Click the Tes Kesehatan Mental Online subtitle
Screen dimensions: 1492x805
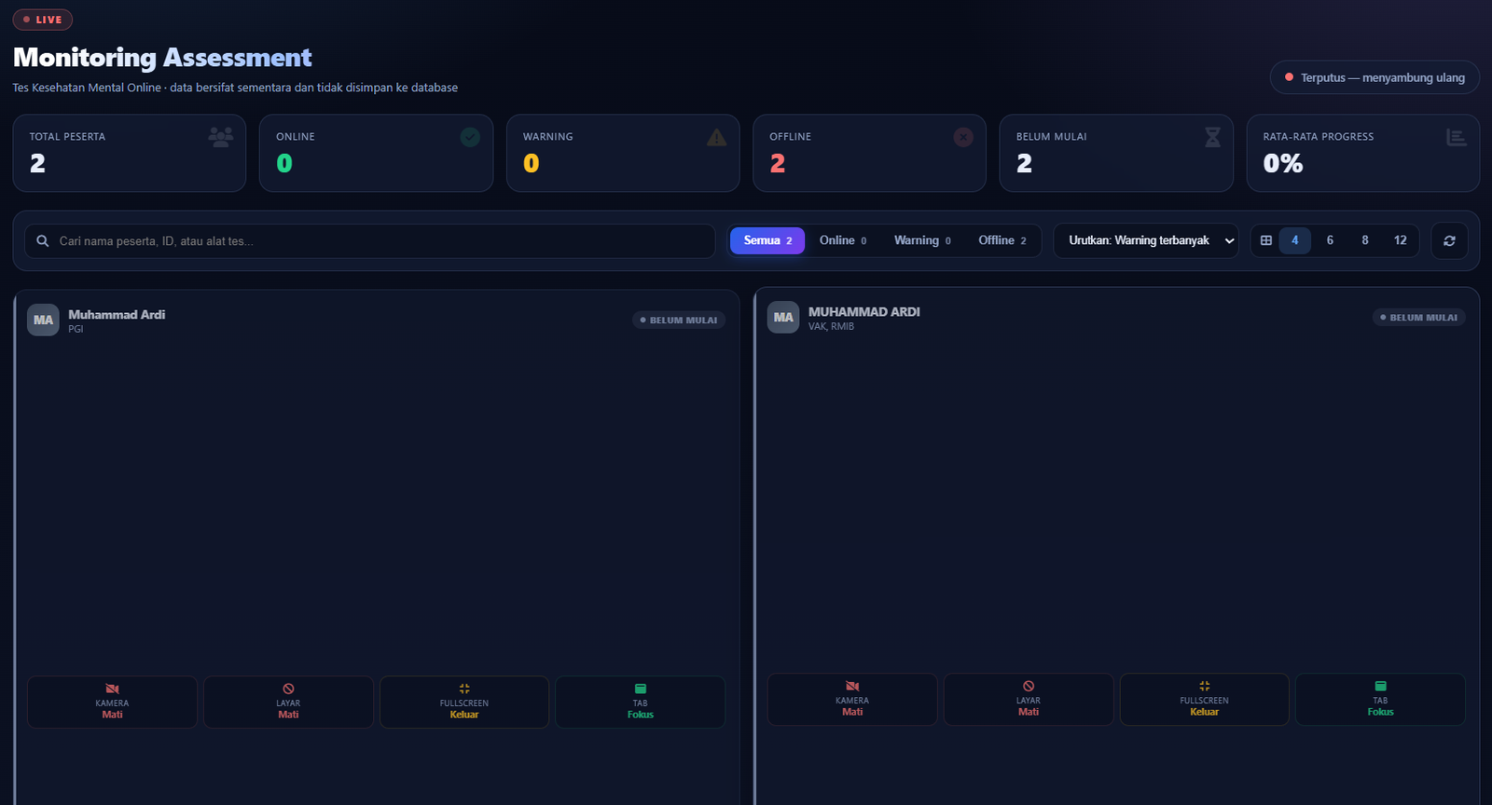point(235,88)
